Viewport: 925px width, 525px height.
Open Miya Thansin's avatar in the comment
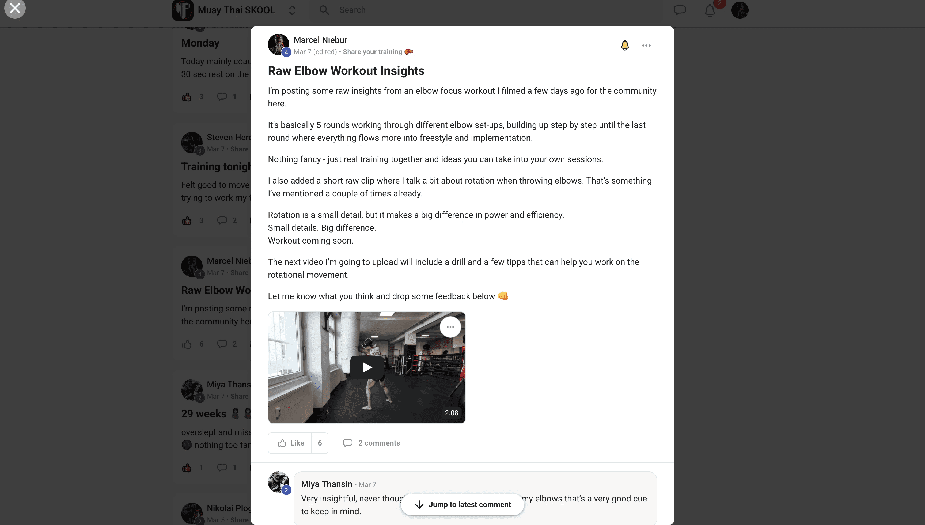[278, 482]
